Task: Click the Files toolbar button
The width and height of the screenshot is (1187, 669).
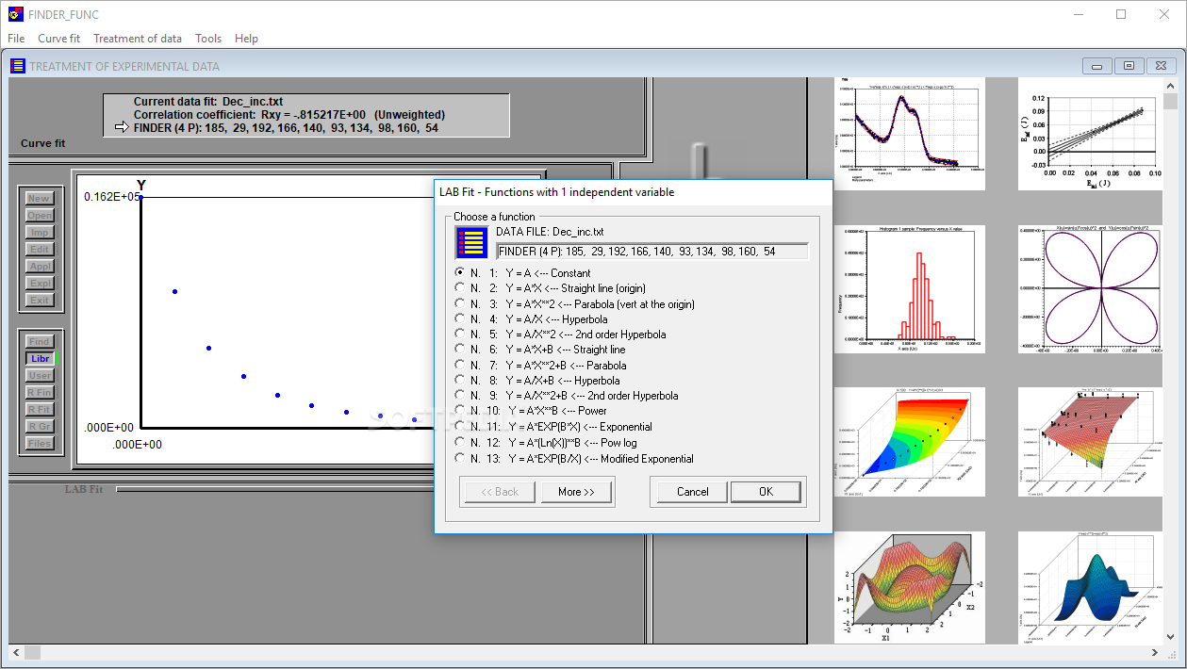Action: pos(40,444)
